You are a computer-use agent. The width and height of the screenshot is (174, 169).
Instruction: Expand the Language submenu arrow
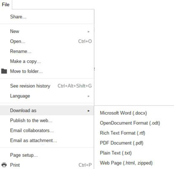(x=88, y=96)
